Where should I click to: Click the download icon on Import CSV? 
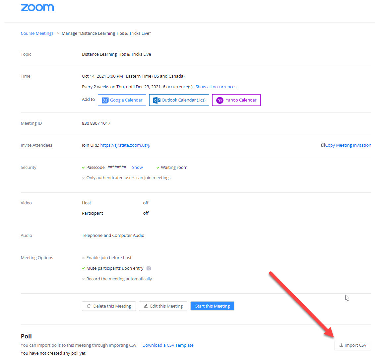point(341,345)
